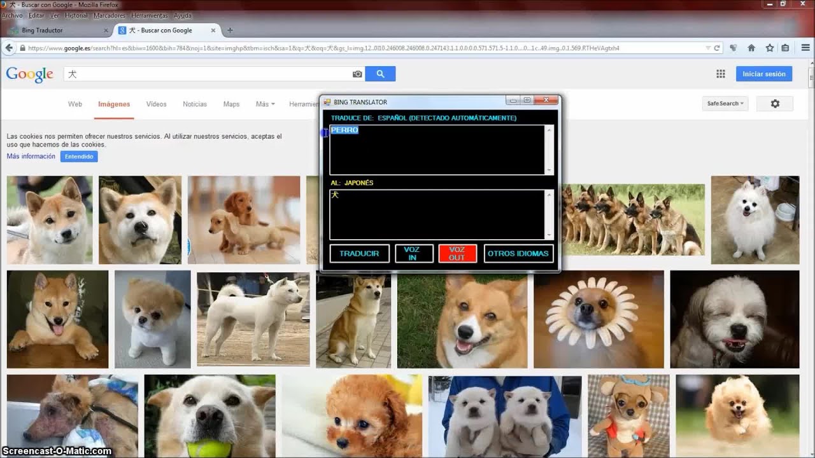The height and width of the screenshot is (458, 815).
Task: Show bookmarks list icon in Firefox
Action: tap(785, 48)
